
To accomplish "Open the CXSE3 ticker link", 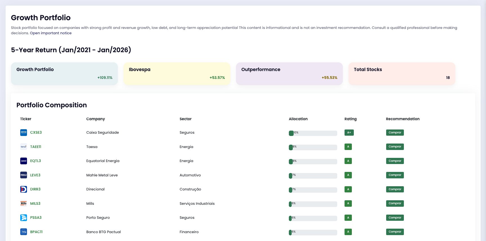I will [36, 133].
